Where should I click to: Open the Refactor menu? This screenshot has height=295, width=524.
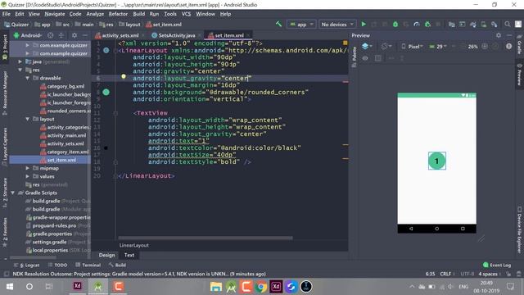(x=118, y=14)
